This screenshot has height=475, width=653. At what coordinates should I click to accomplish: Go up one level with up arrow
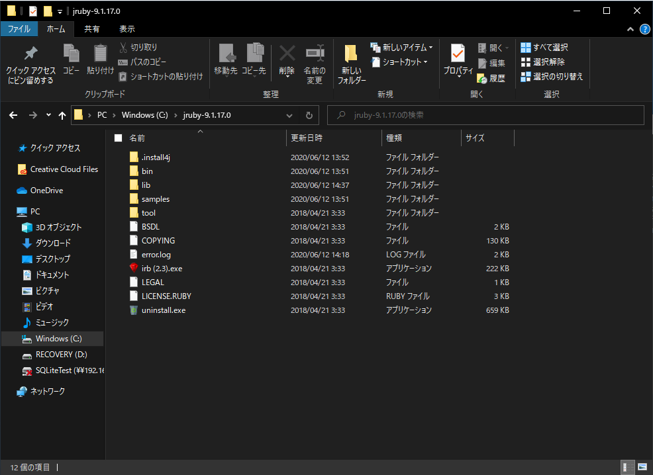pos(62,115)
